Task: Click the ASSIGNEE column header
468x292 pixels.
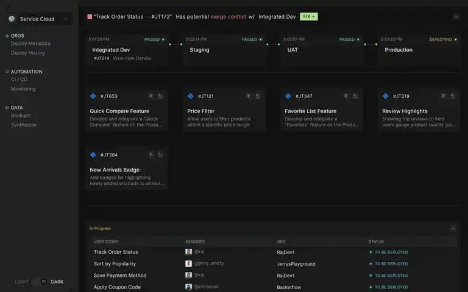Action: (x=195, y=242)
